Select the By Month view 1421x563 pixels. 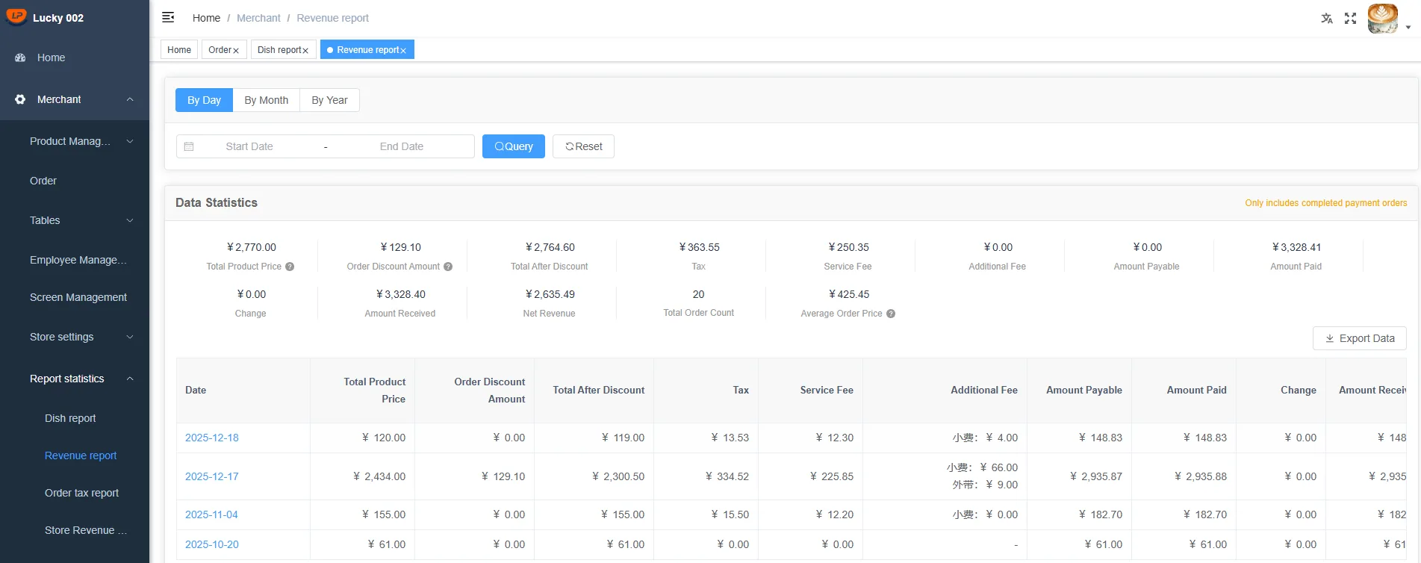(x=267, y=100)
